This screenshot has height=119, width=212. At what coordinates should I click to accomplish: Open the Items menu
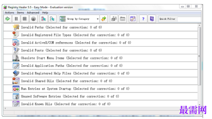[x=20, y=13]
